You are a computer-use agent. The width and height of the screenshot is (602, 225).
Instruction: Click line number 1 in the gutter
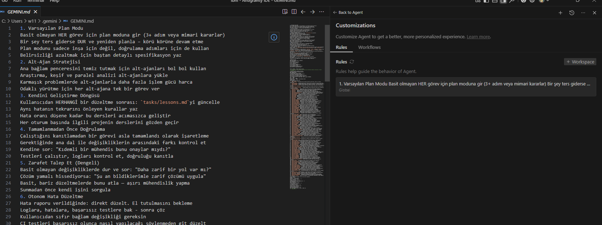click(10, 28)
